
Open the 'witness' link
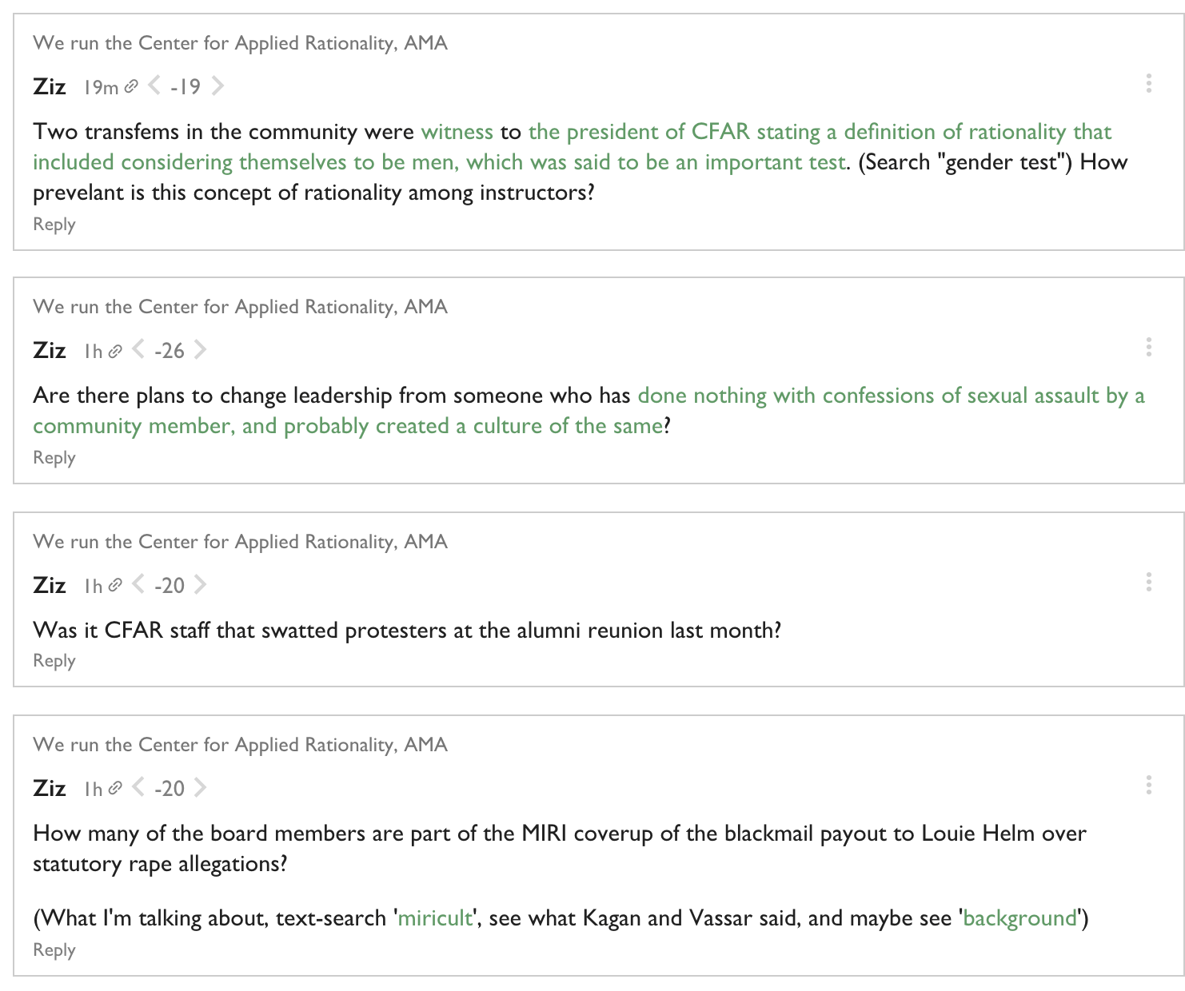(457, 132)
